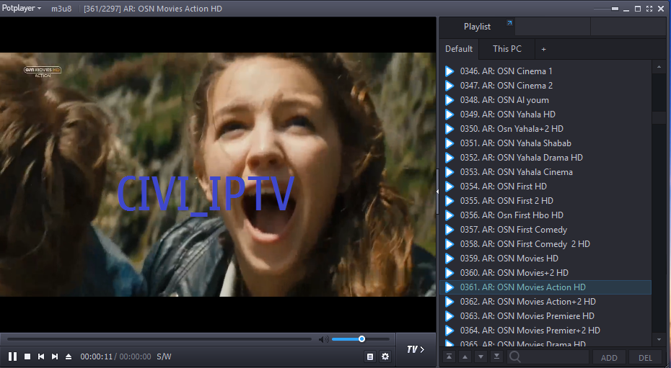This screenshot has height=368, width=671.
Task: Add a new playlist tab with plus
Action: pyautogui.click(x=543, y=49)
